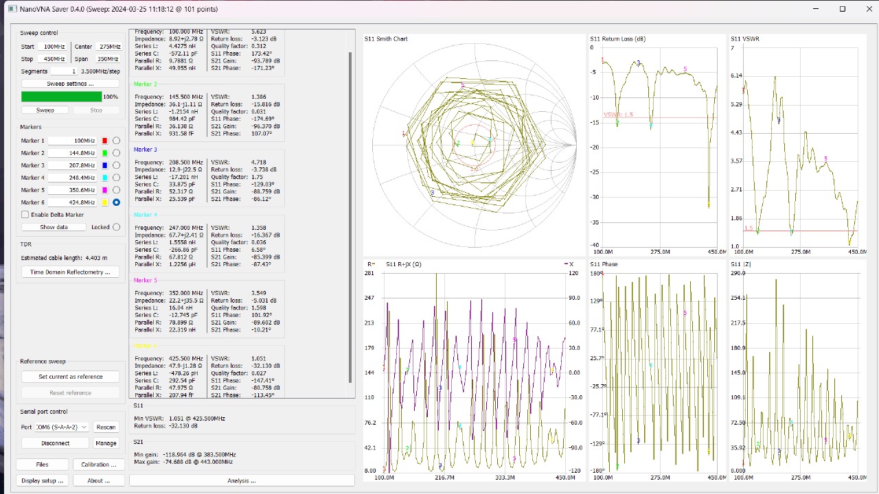Click the sweep progress bar

62,97
